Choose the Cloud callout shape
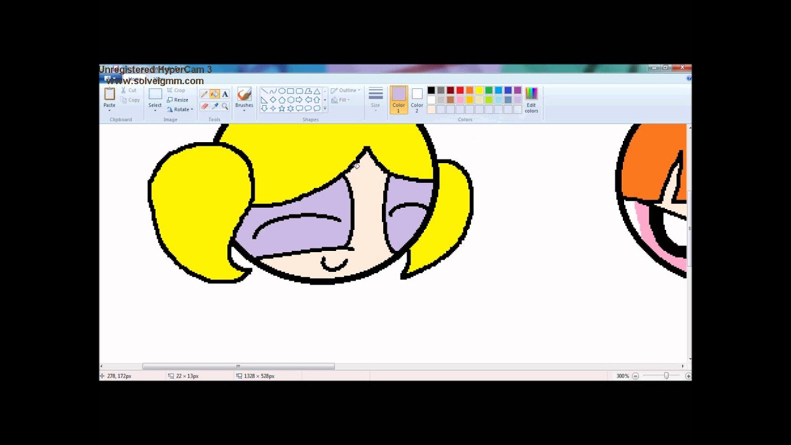Image resolution: width=791 pixels, height=445 pixels. point(316,109)
